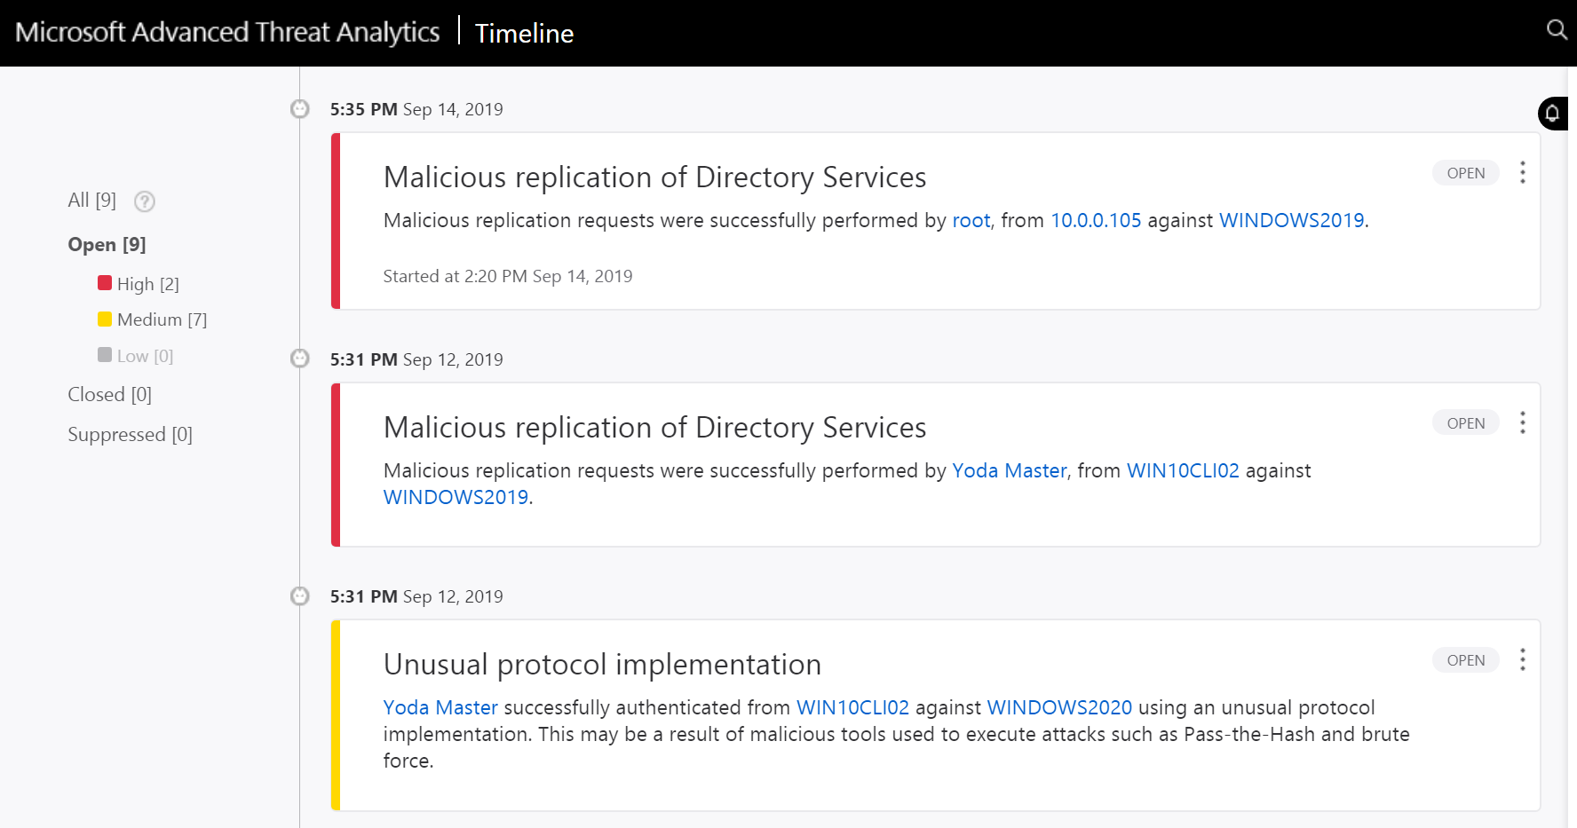Open the notification bell panel
Viewport: 1577px width, 828px height.
click(1553, 114)
